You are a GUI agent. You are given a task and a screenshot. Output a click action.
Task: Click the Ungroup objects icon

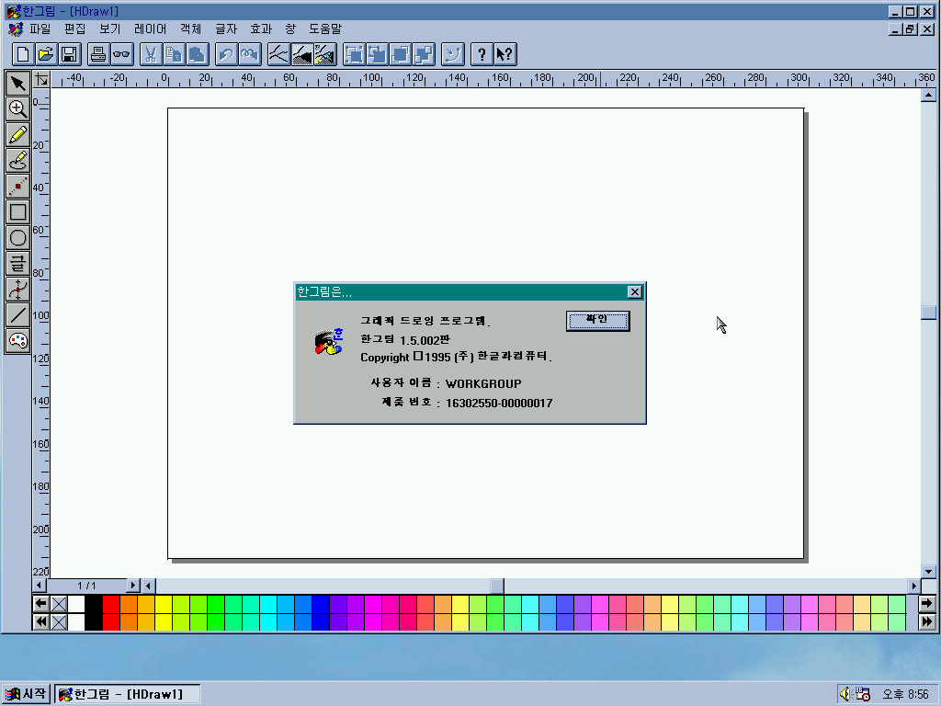378,54
